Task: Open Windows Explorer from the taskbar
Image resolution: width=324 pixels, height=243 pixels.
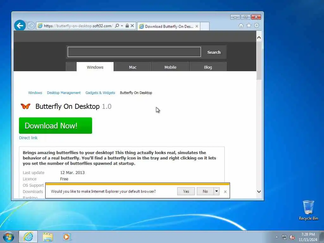Action: (x=48, y=237)
